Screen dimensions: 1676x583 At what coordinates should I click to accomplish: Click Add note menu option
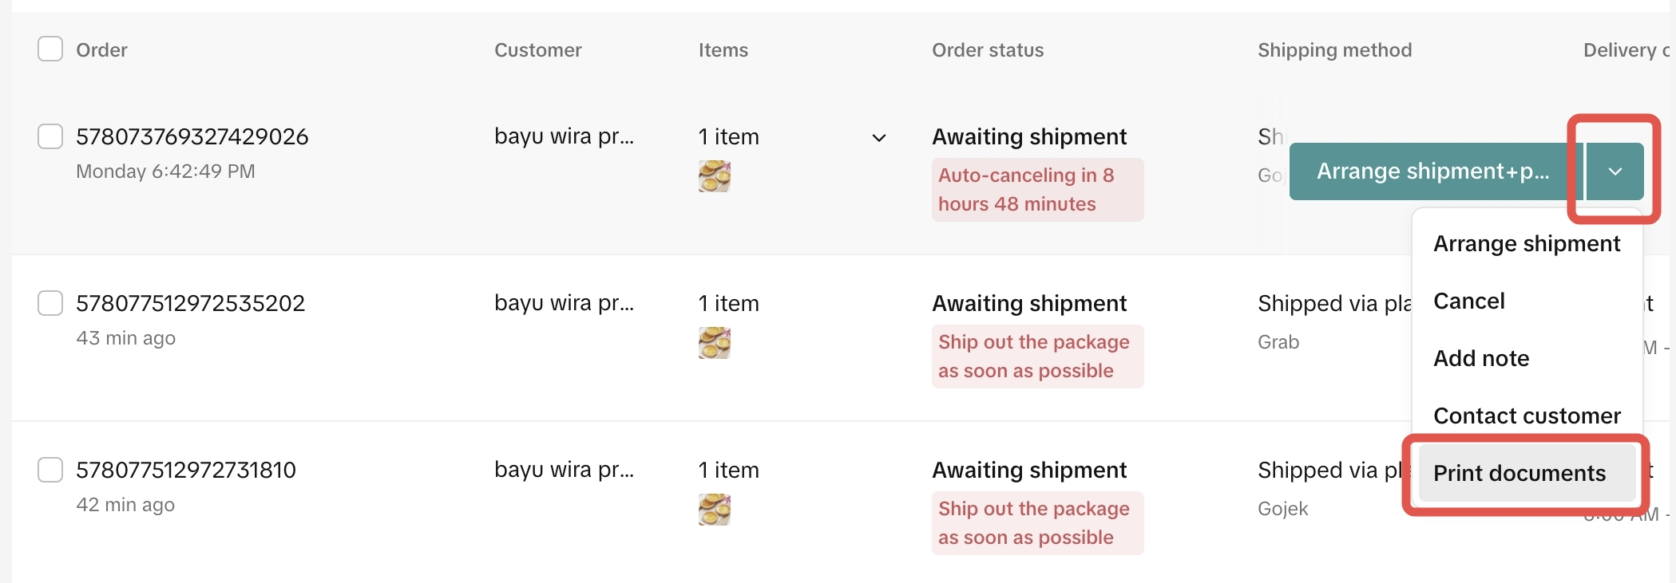(x=1480, y=359)
